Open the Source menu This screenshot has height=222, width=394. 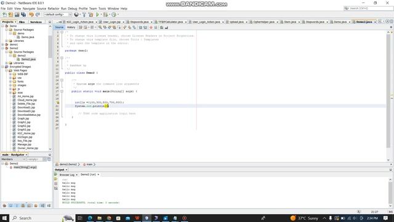pyautogui.click(x=41, y=9)
